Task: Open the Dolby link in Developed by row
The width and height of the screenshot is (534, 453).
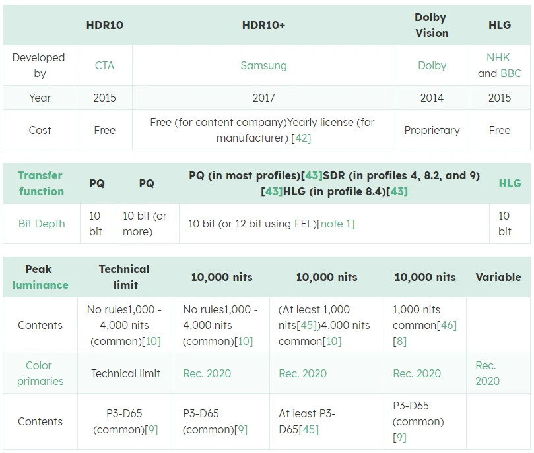Action: pos(432,65)
